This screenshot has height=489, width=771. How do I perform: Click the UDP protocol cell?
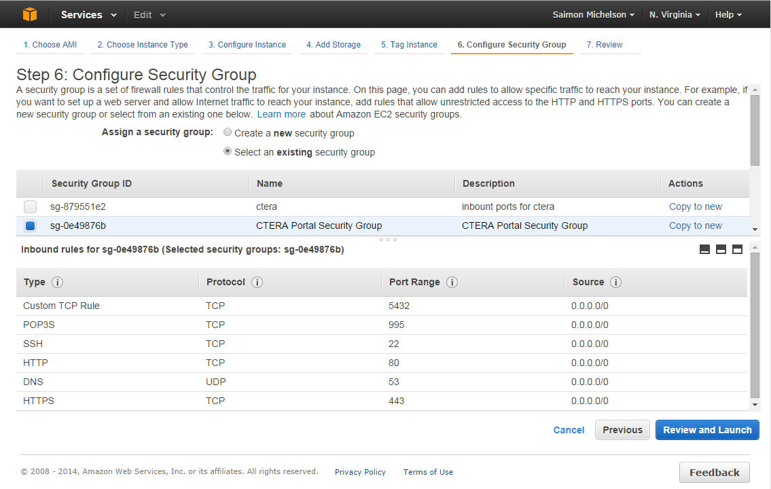[x=216, y=382]
